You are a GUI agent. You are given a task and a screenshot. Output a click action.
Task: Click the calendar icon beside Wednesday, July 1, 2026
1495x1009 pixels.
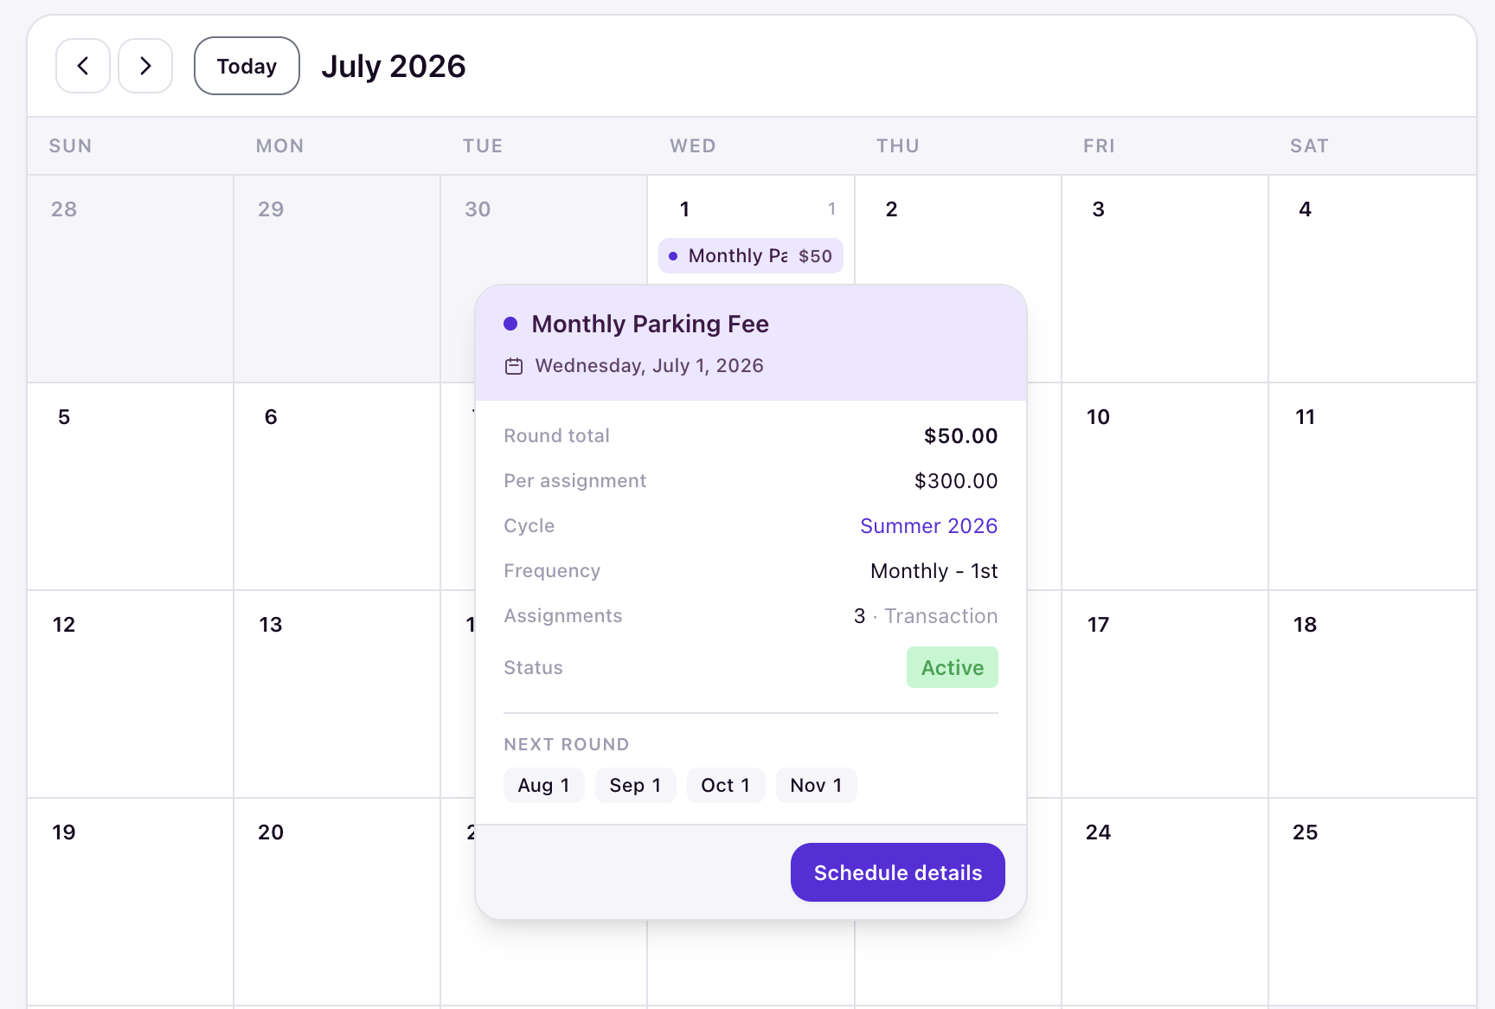(514, 366)
